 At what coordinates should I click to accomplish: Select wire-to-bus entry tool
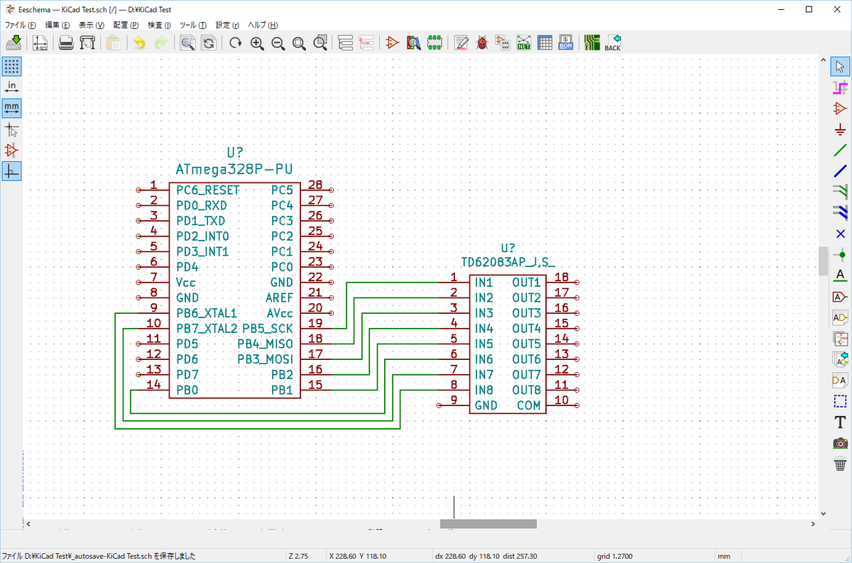(841, 191)
